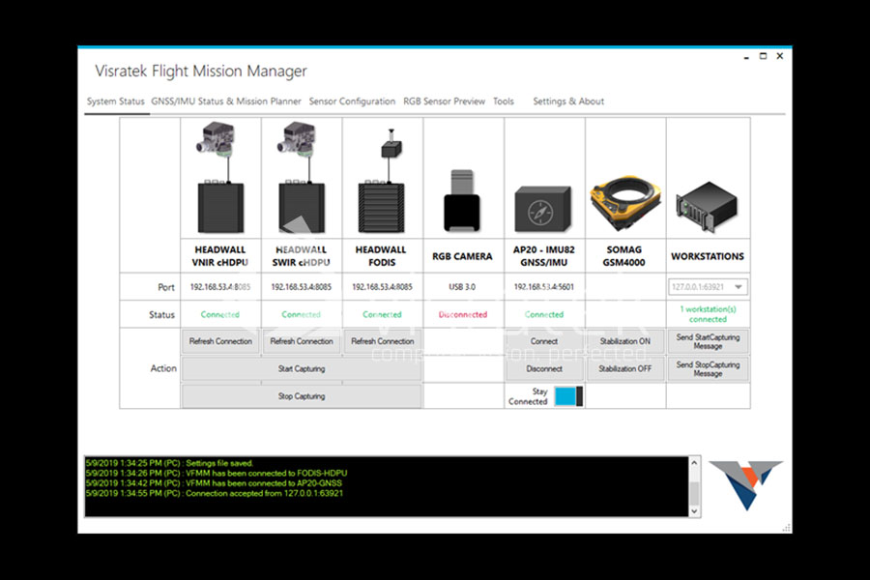Click the RGB Camera Disconnected status text
Screen dimensions: 870x580
(463, 315)
